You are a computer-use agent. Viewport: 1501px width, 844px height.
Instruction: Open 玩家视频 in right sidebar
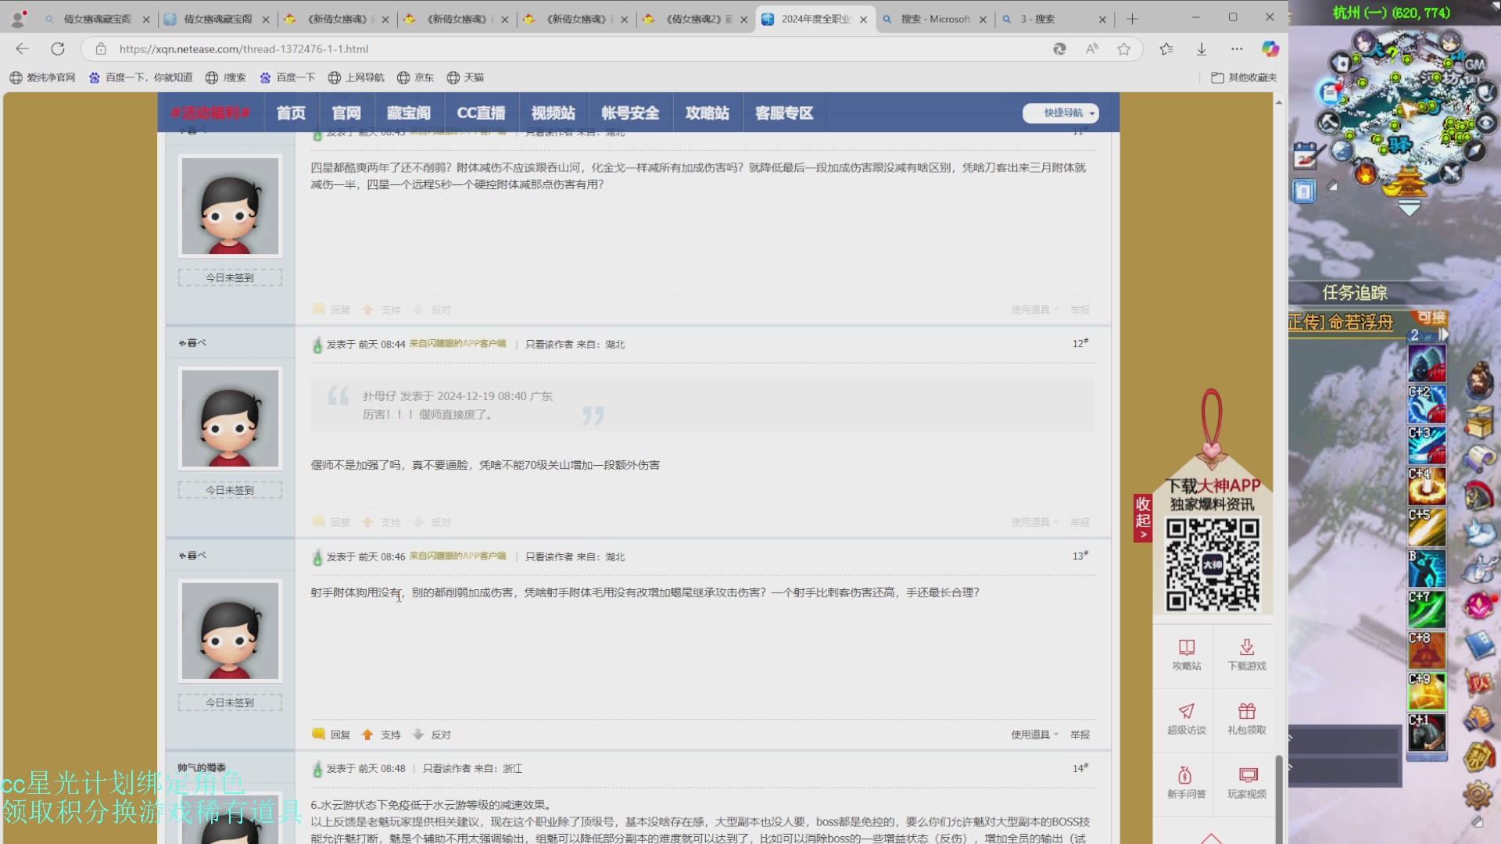click(1247, 783)
